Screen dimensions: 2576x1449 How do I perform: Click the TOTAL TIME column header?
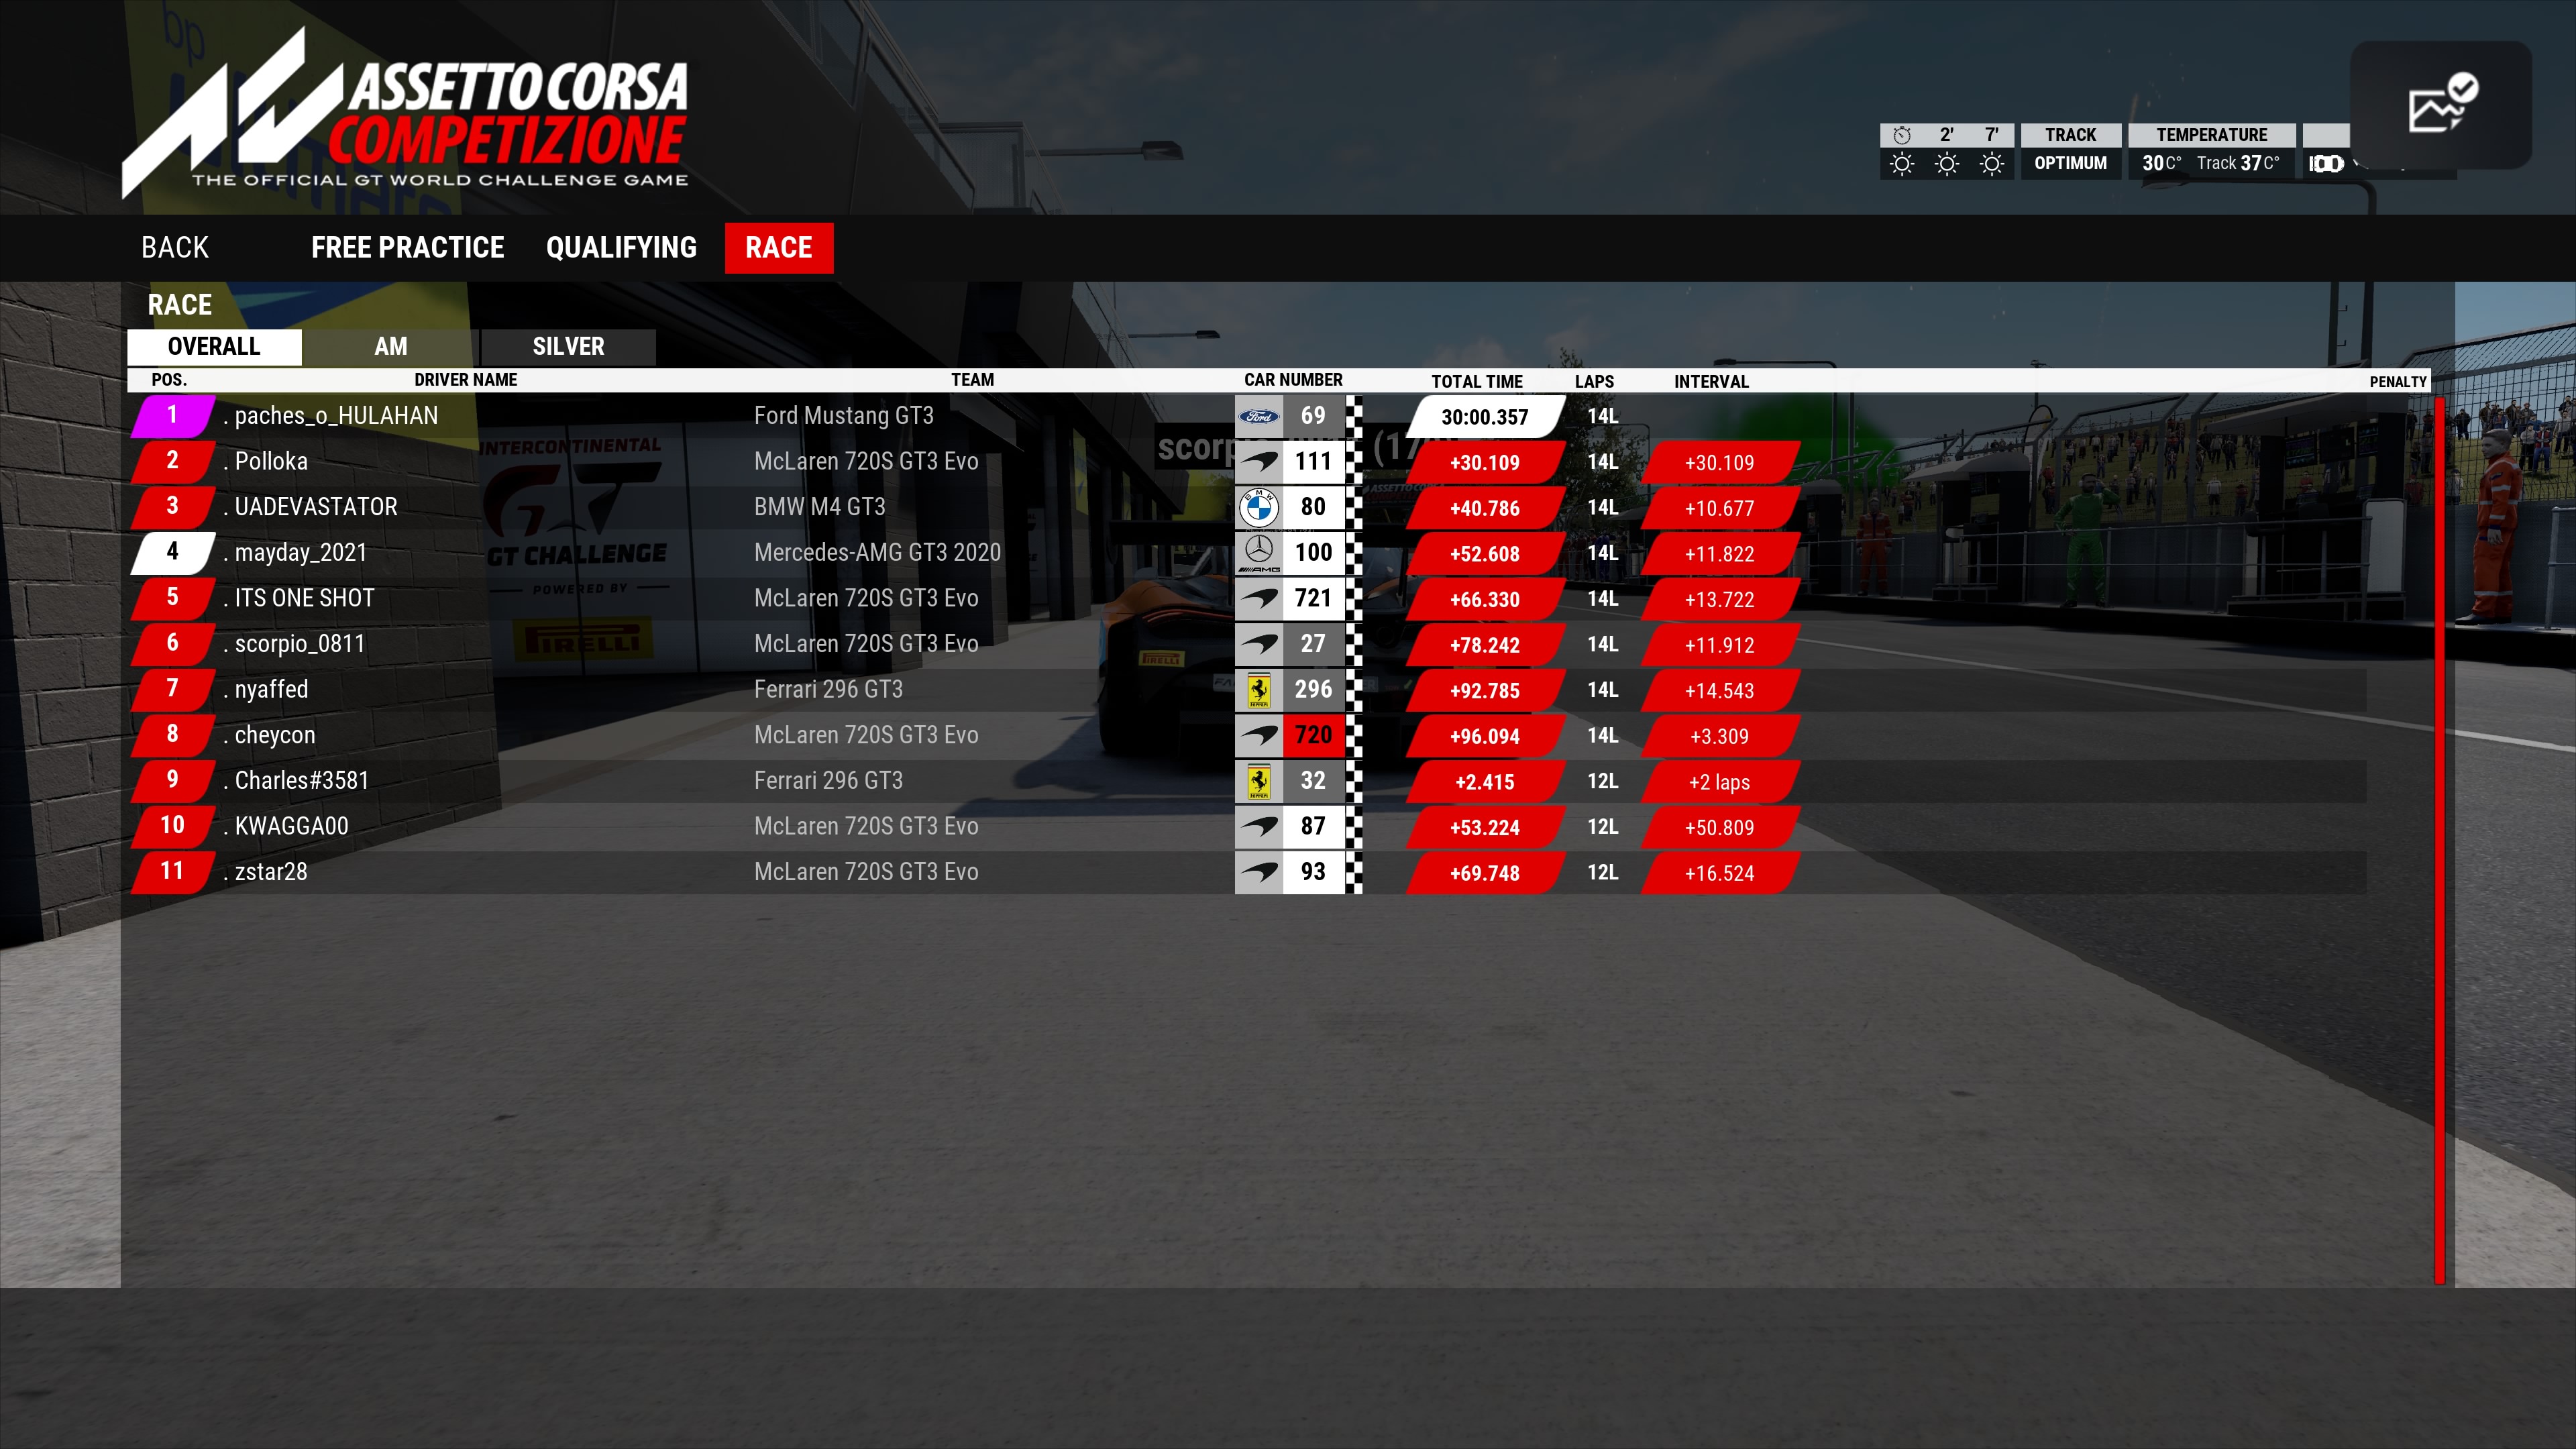1477,381
